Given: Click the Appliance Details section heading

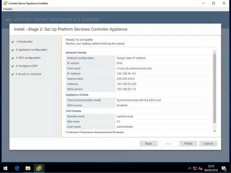Looking at the screenshot, I should [77, 95].
